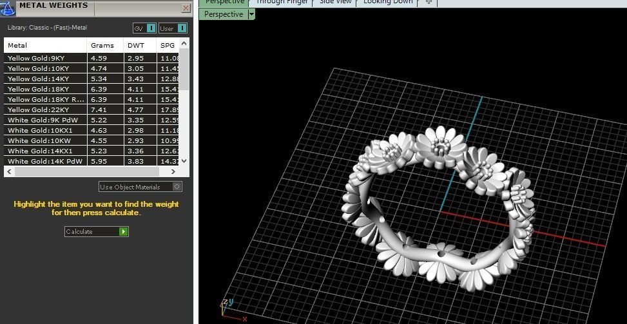Click the 4.59 grams value

point(99,59)
